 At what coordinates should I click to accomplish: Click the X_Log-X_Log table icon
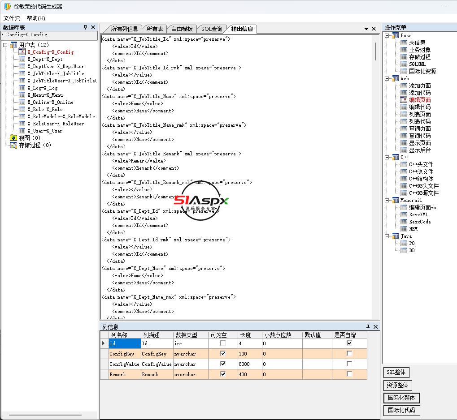coord(22,88)
